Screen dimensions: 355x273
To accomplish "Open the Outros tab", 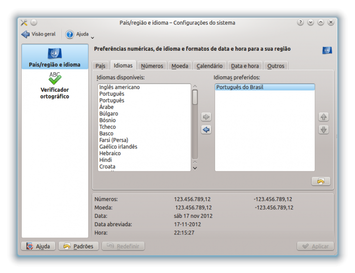I will point(276,66).
